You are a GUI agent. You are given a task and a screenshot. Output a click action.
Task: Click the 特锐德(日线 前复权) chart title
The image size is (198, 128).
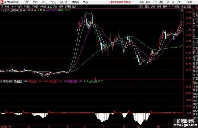[x=10, y=11]
